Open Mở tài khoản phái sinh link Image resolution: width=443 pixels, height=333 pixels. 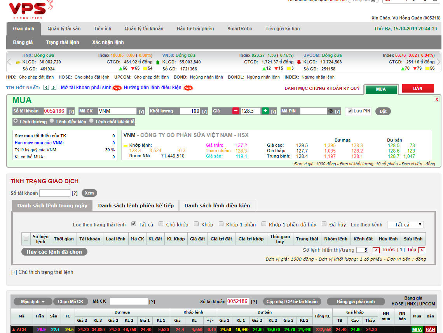click(86, 88)
